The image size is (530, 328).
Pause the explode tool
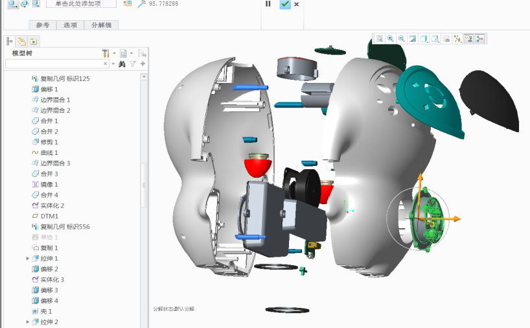[268, 4]
